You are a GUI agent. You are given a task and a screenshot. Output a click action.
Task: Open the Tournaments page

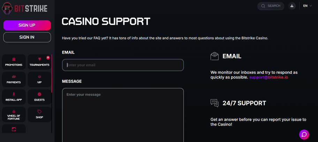pos(39,62)
